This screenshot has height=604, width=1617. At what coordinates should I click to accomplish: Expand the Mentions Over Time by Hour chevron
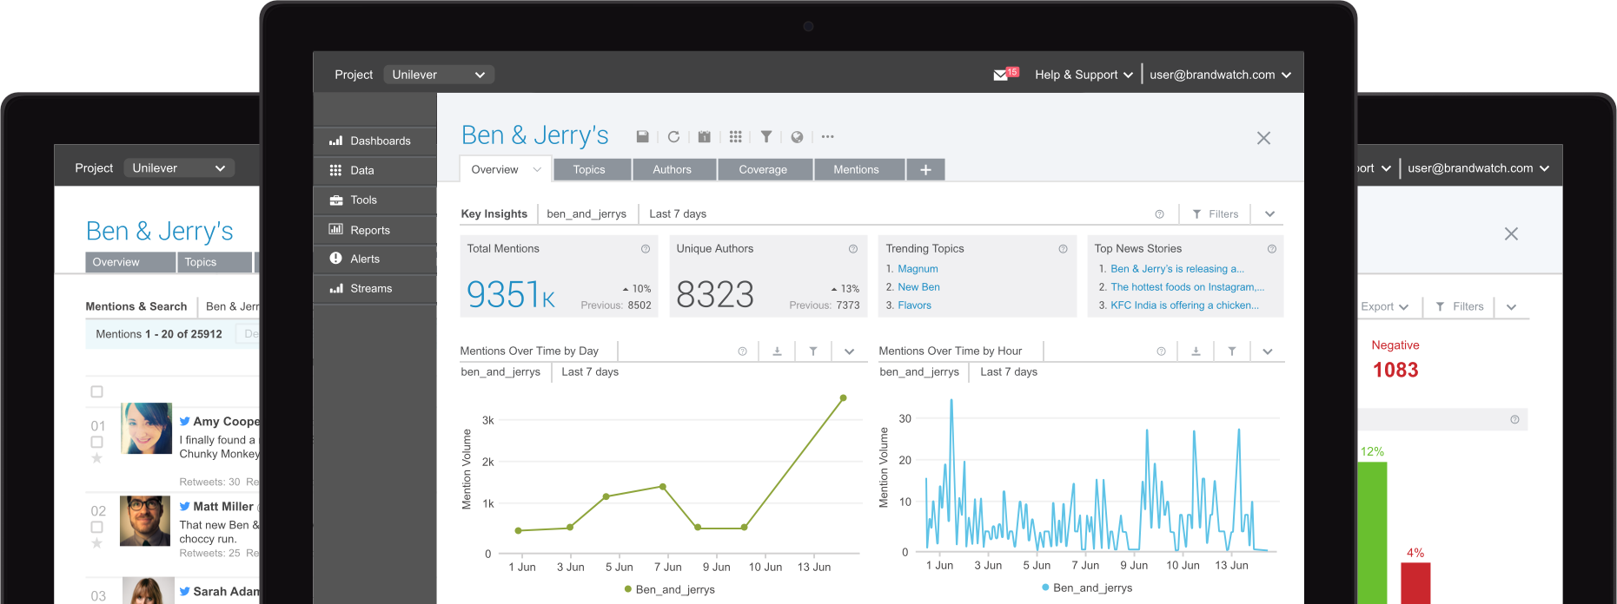pyautogui.click(x=1268, y=351)
